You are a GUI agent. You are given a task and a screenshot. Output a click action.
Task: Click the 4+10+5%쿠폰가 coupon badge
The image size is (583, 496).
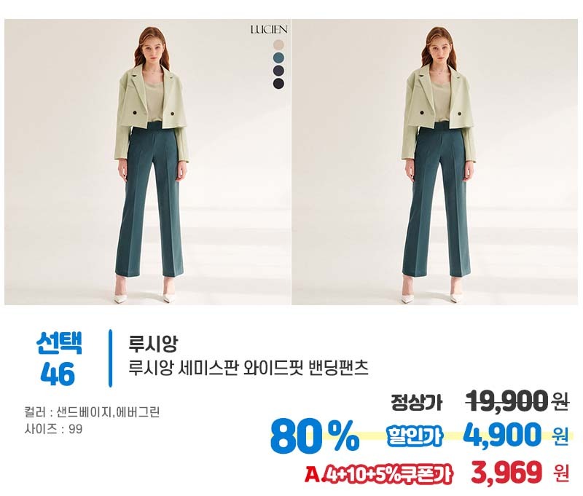[388, 474]
